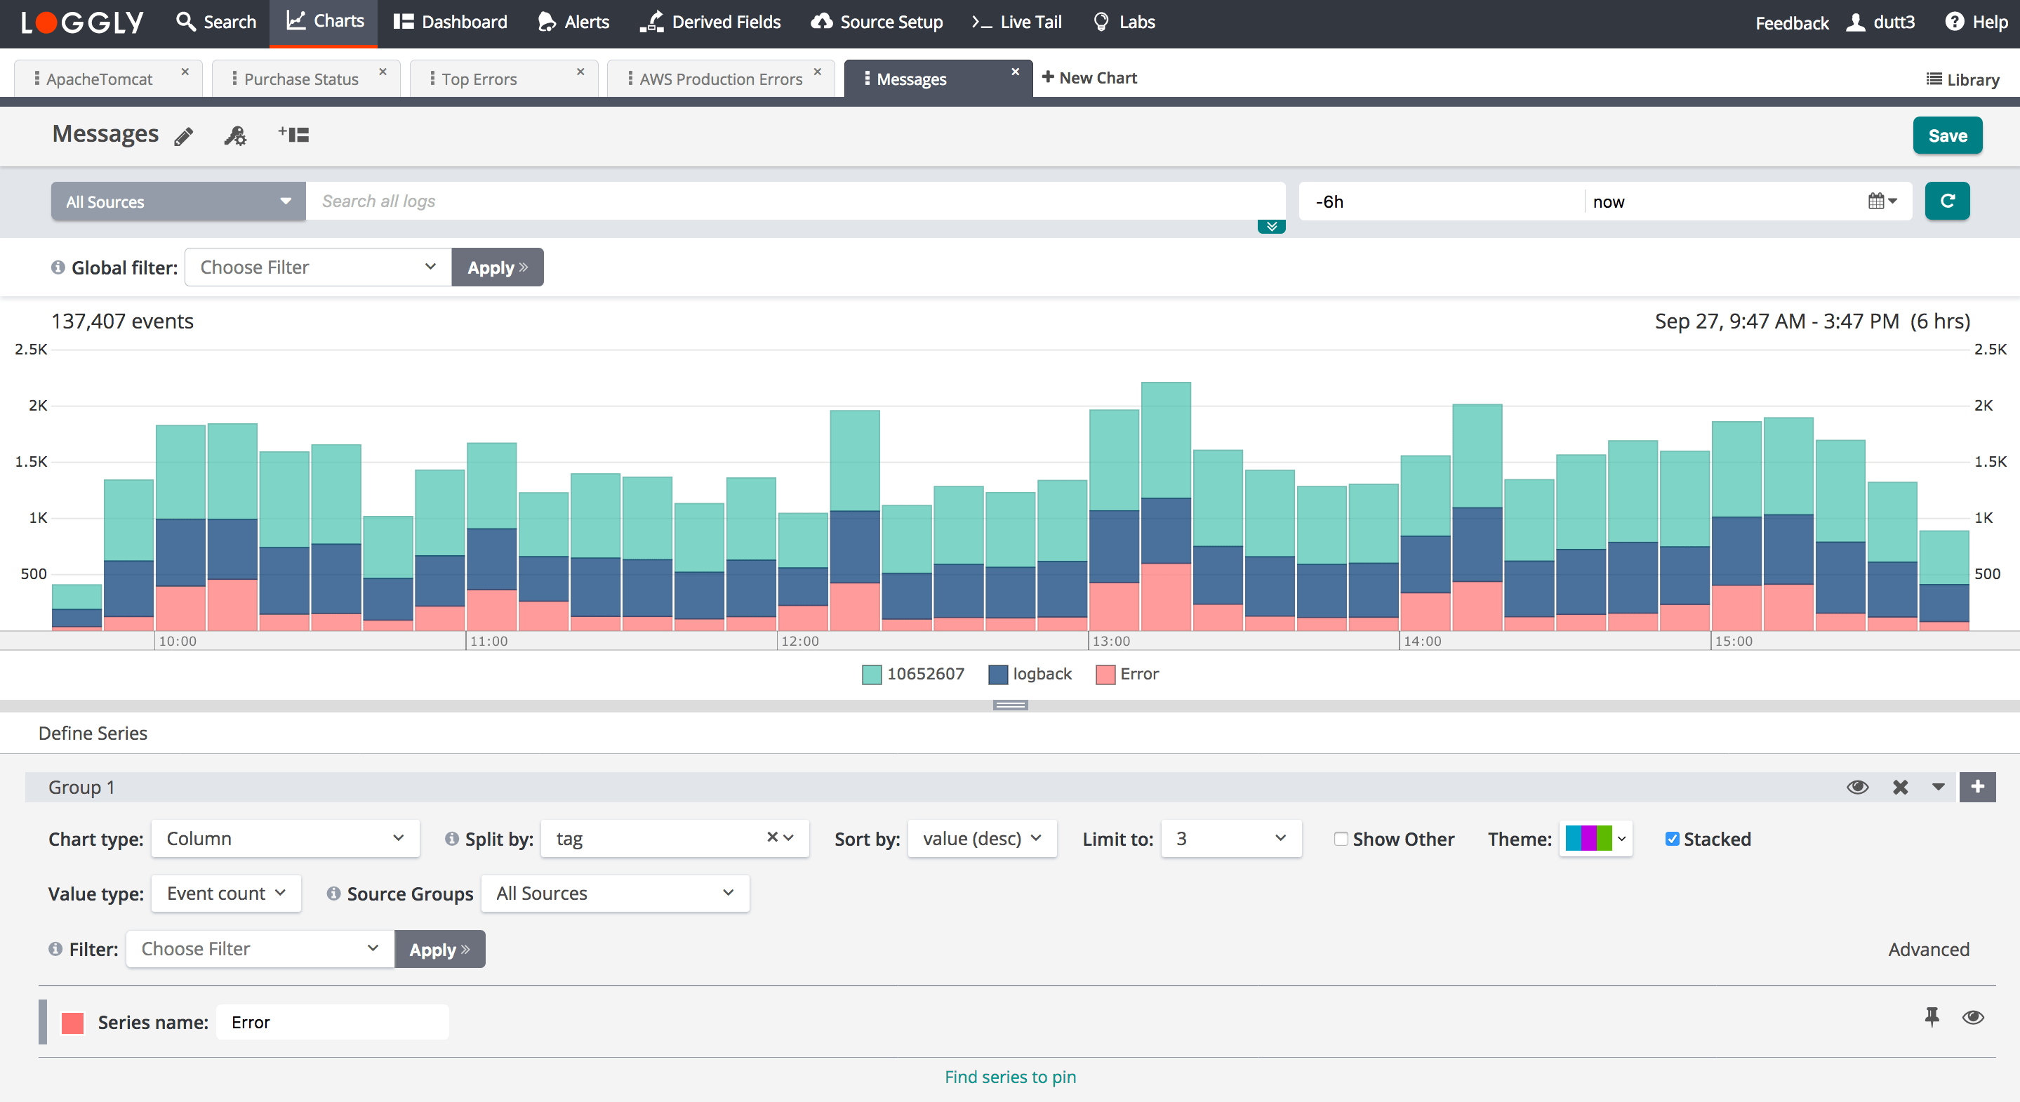Screen dimensions: 2020x1102
Task: Open the Chart type Column dropdown
Action: coord(285,839)
